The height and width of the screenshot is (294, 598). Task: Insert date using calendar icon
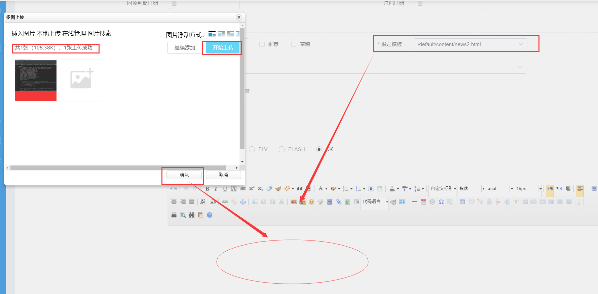point(423,202)
